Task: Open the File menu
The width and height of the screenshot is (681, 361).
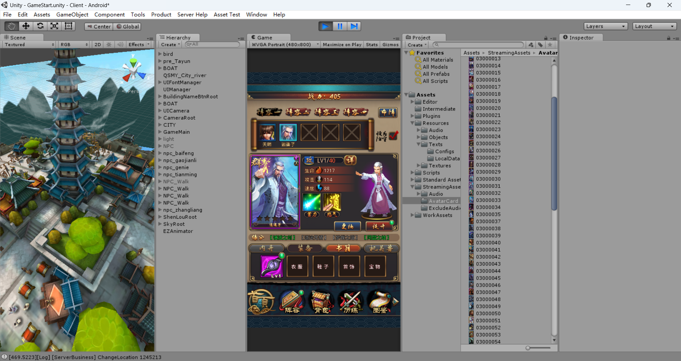Action: coord(7,15)
